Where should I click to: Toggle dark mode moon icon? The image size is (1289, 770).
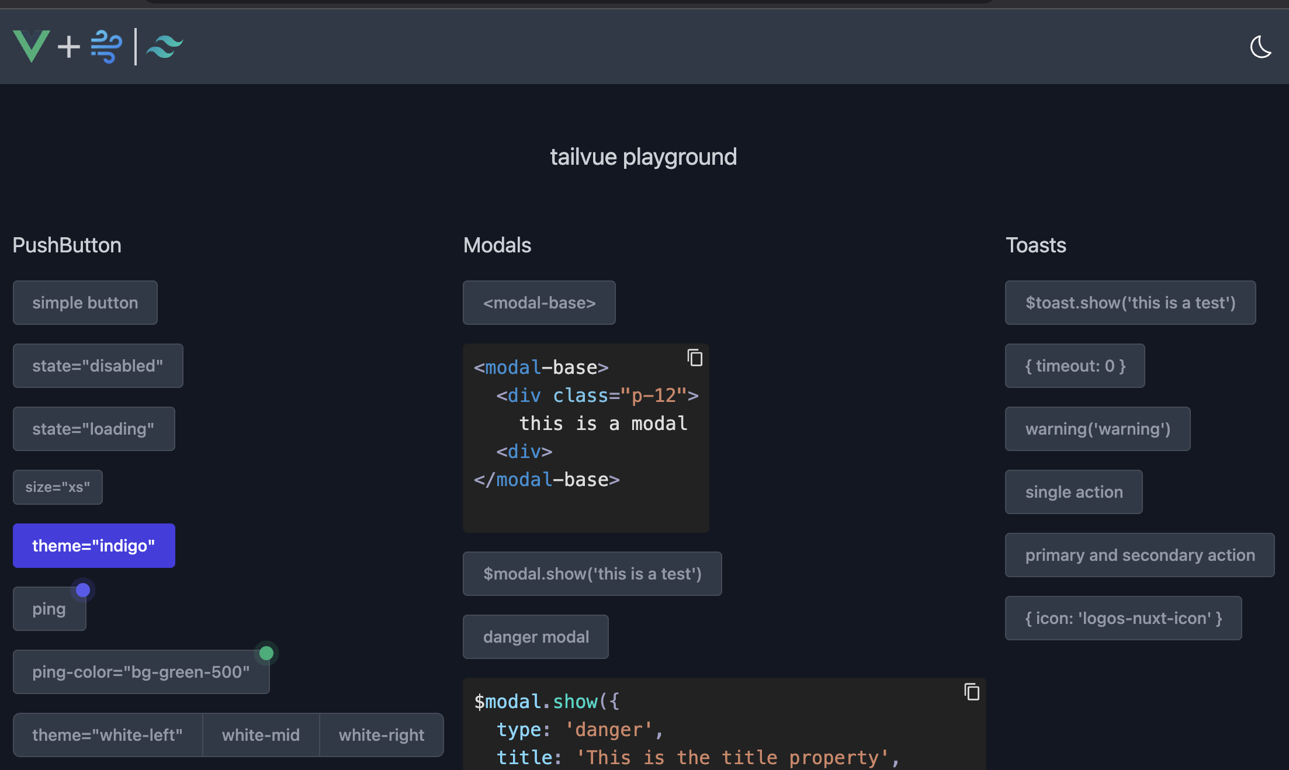click(x=1260, y=47)
